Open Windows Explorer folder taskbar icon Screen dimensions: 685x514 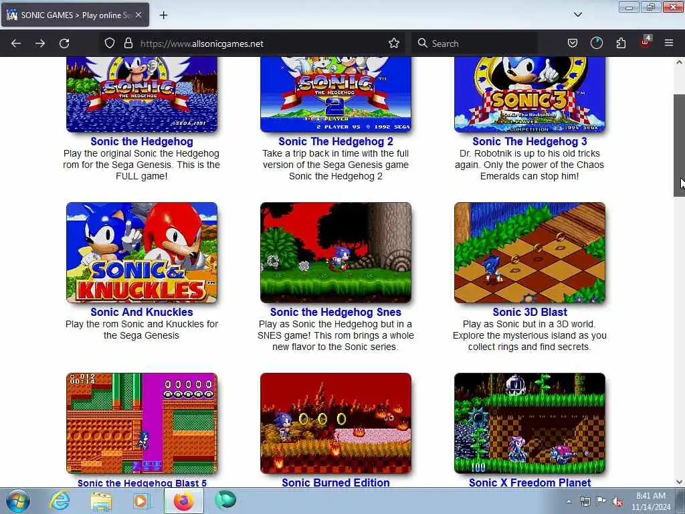click(101, 501)
